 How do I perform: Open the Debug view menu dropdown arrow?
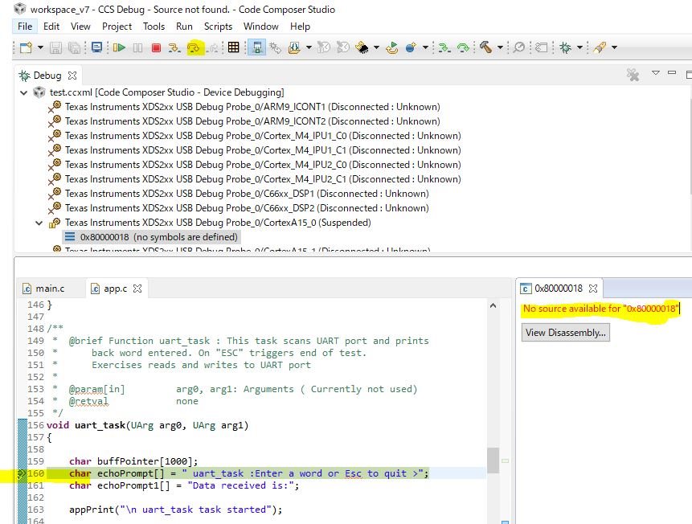(655, 73)
